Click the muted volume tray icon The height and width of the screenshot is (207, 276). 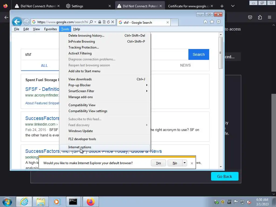(249, 202)
